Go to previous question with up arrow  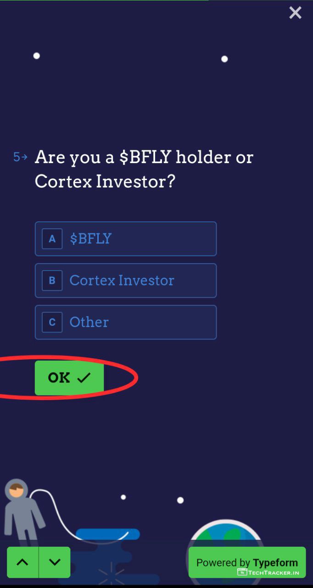tap(22, 562)
